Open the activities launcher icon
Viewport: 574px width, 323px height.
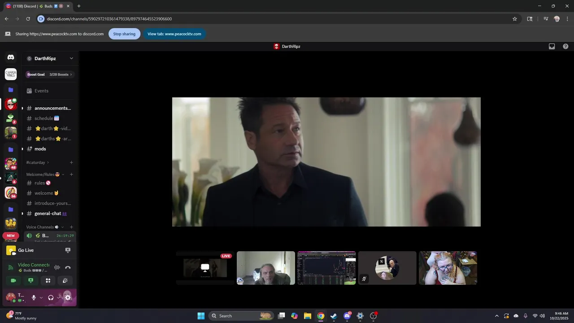[48, 280]
